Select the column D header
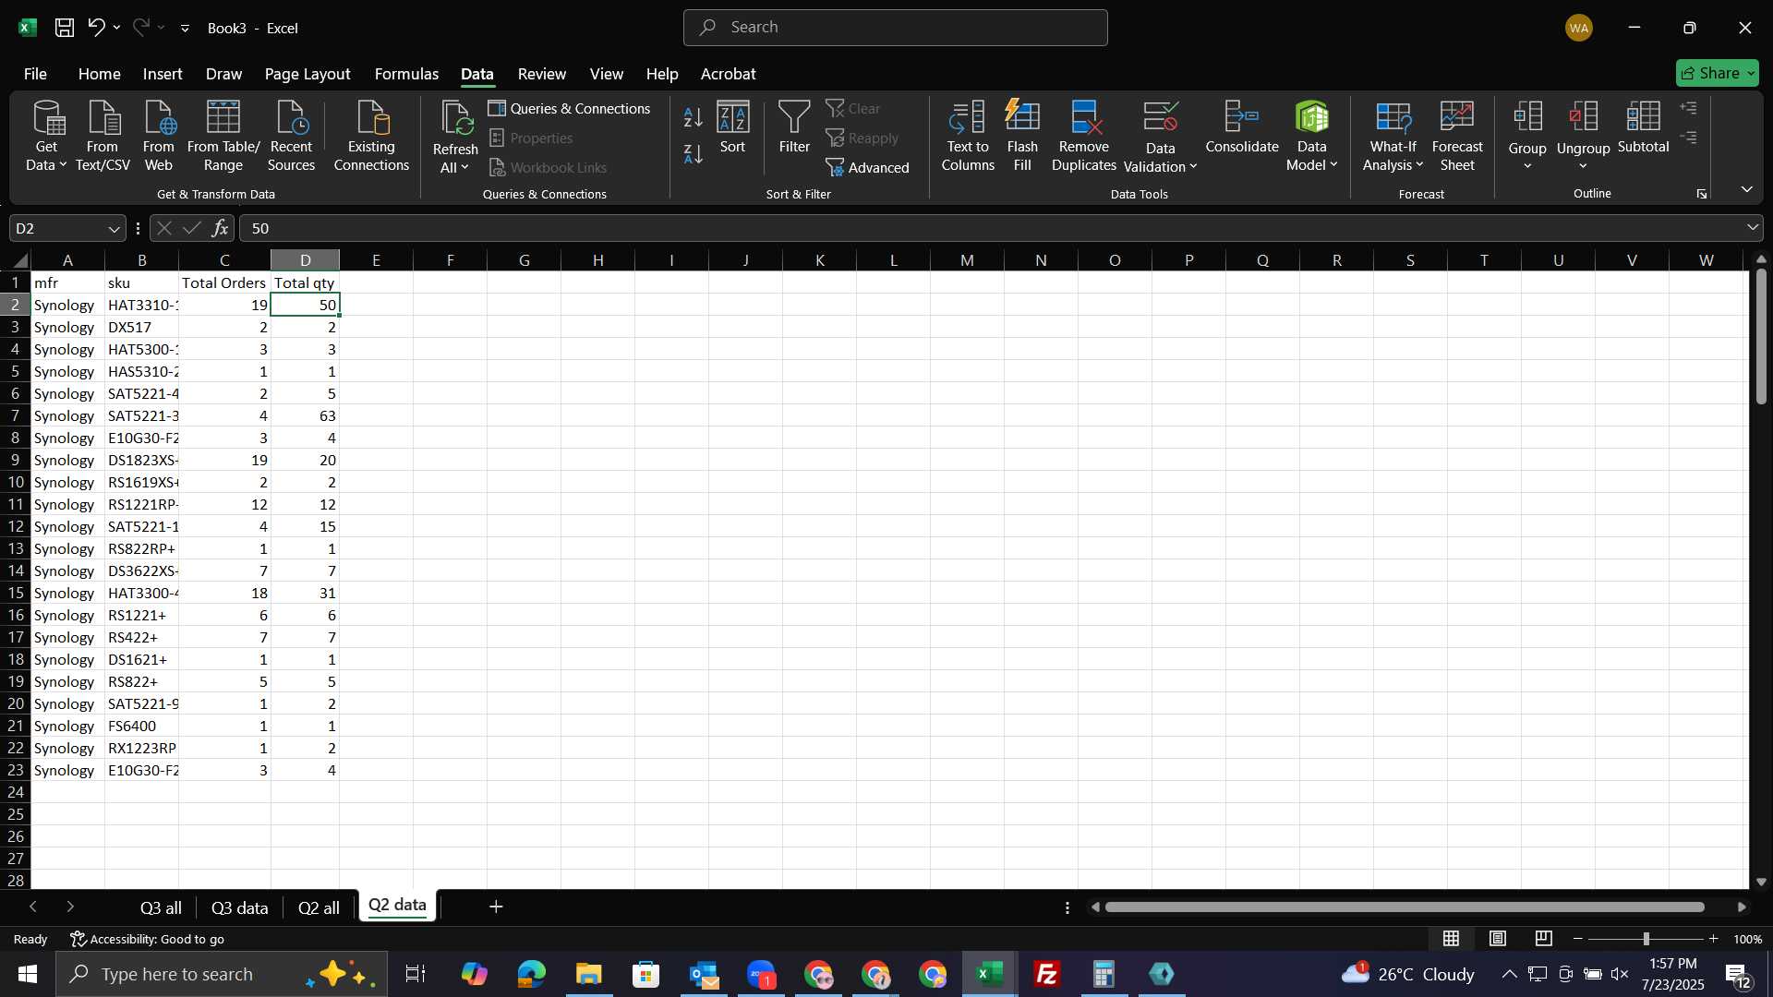Screen dimensions: 1773x997 [305, 260]
